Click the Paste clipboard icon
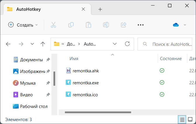196x124 pixels. pos(89,25)
